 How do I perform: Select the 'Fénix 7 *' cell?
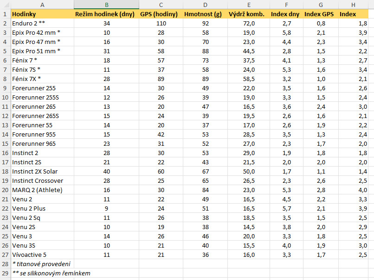pyautogui.click(x=42, y=61)
